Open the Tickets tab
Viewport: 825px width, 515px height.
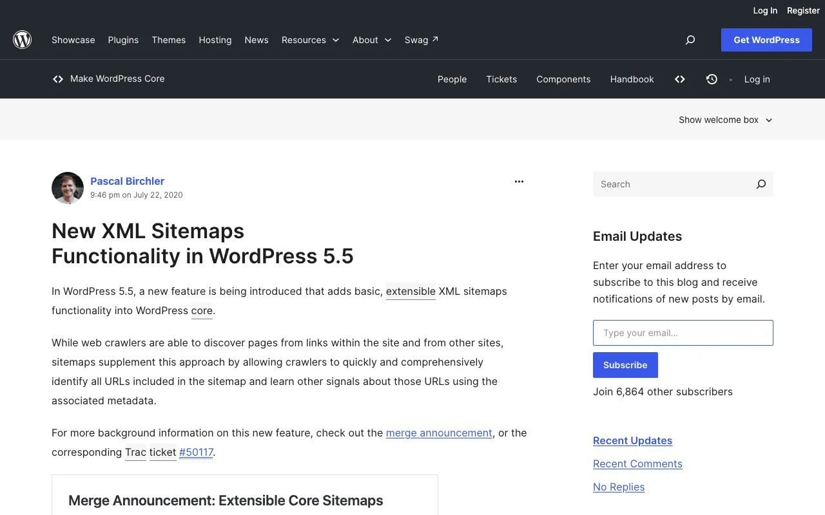click(501, 79)
